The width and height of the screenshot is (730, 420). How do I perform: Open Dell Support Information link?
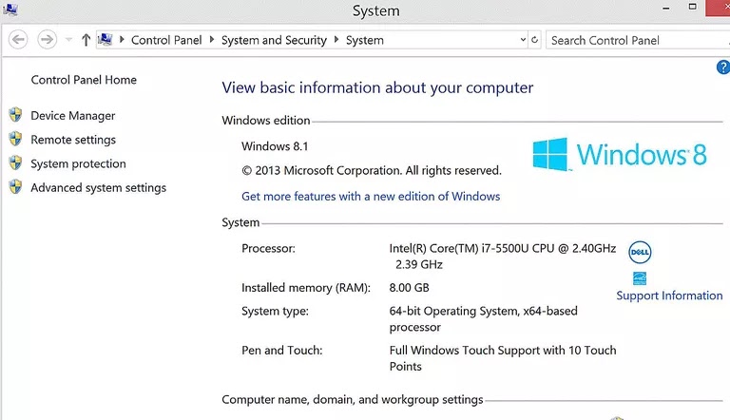click(x=669, y=296)
